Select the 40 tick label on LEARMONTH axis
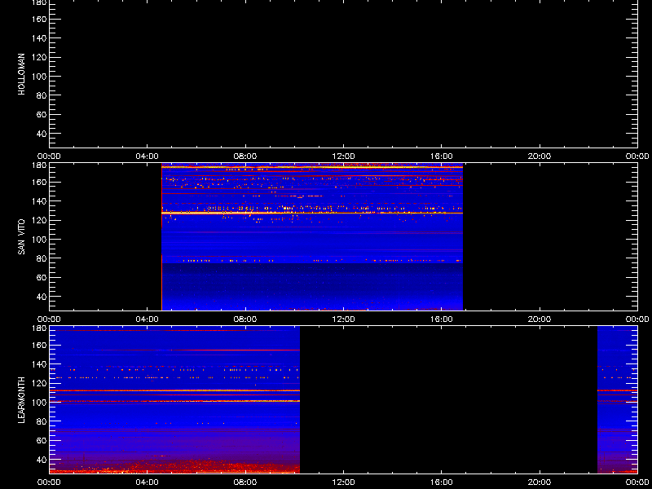The height and width of the screenshot is (489, 652). pos(42,460)
